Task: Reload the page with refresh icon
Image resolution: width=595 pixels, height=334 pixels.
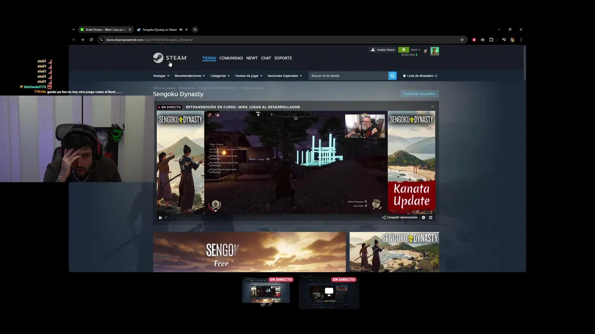Action: (91, 40)
